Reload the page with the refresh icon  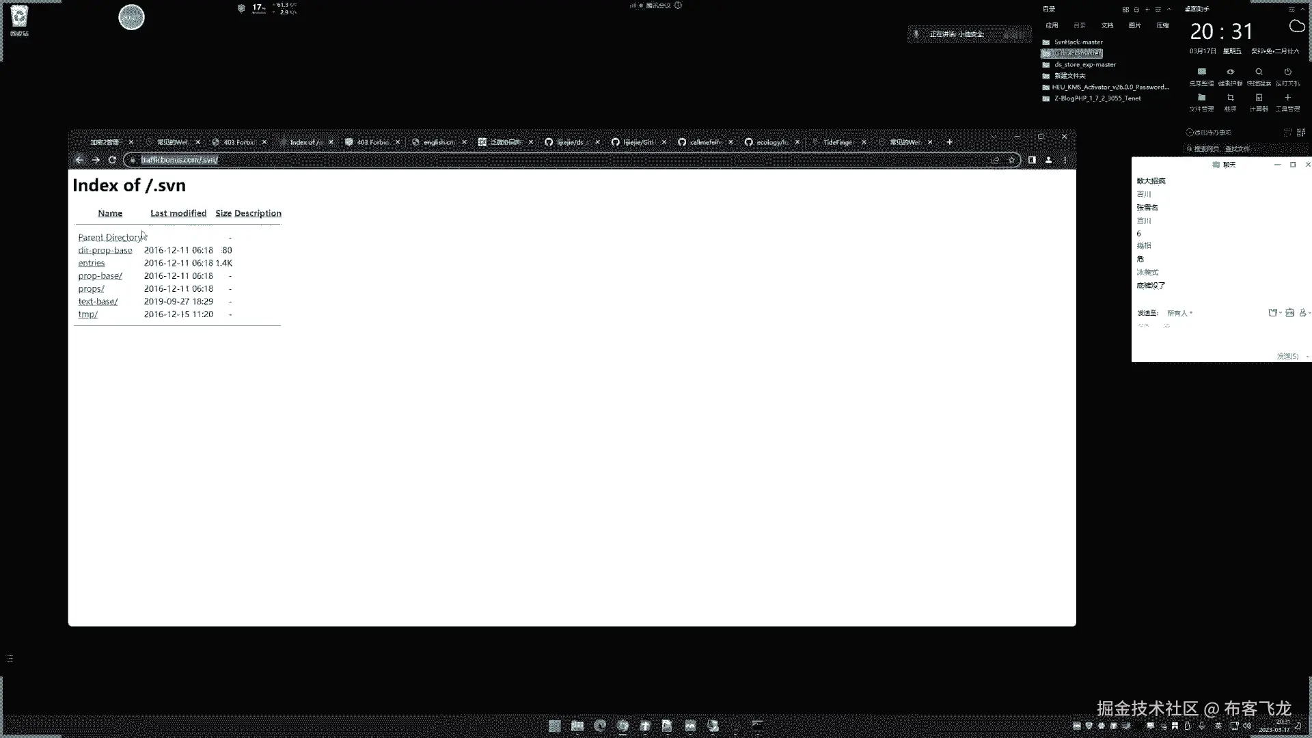(x=112, y=160)
